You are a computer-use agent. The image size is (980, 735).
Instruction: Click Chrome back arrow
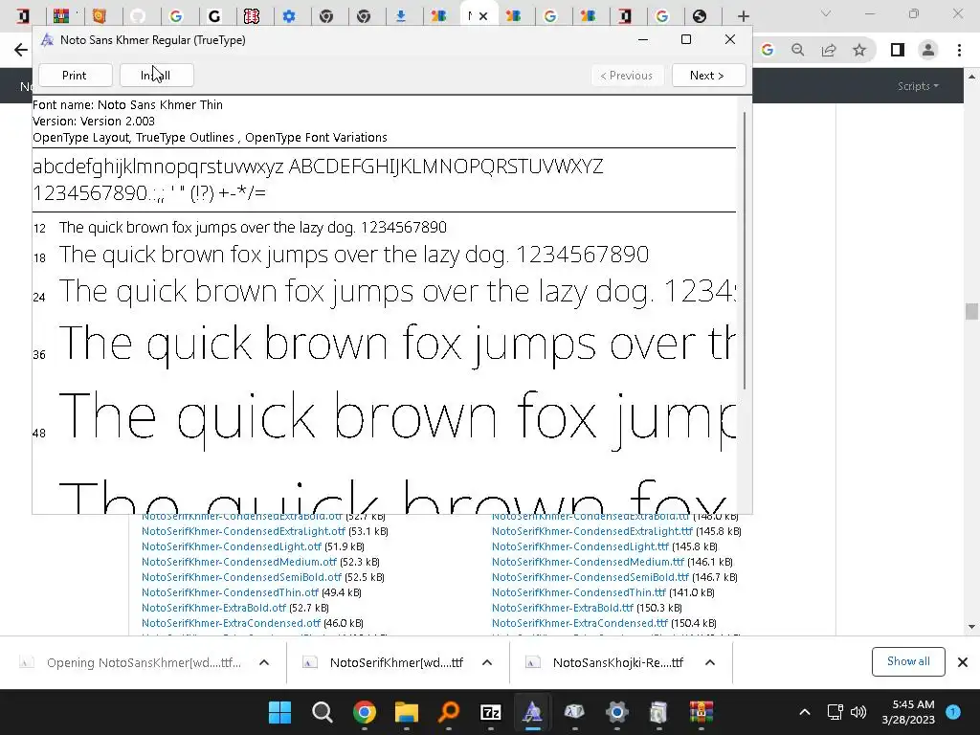pos(21,50)
